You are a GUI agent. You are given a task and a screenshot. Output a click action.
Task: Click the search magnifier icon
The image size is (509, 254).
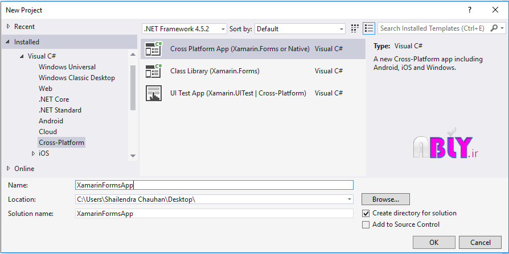coord(494,28)
